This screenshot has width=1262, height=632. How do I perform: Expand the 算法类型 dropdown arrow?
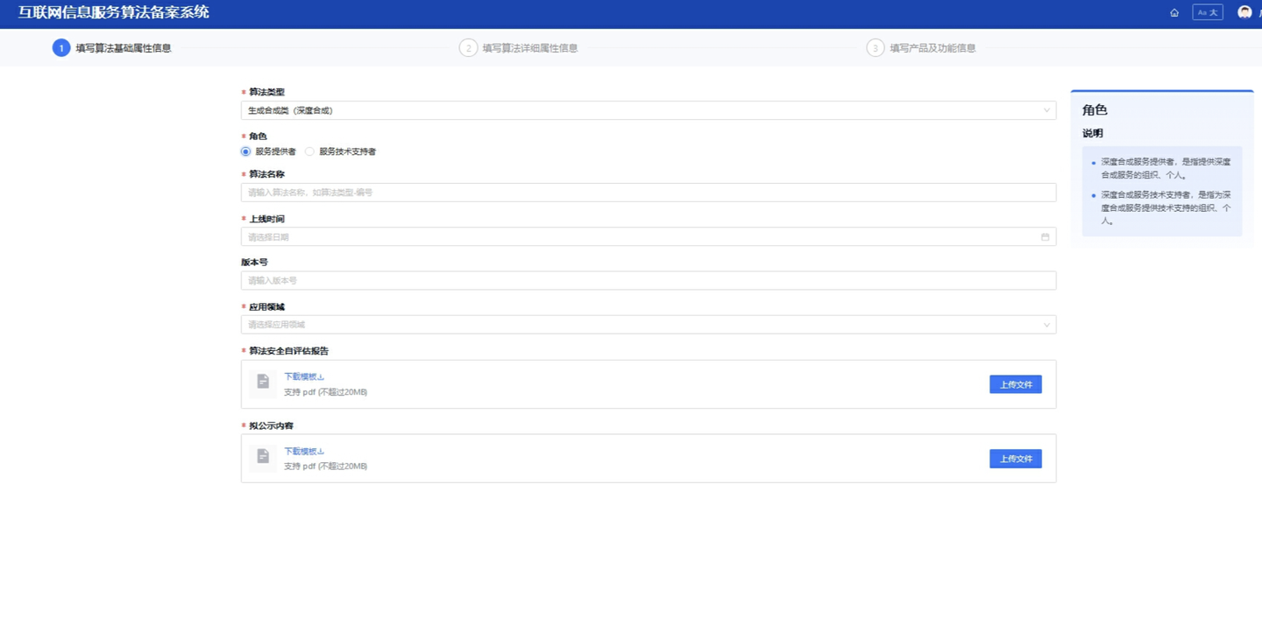1046,111
